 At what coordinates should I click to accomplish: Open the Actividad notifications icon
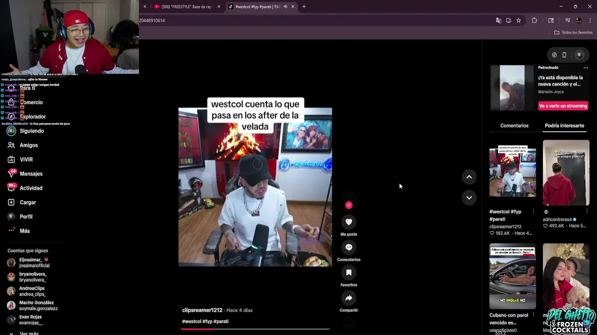tap(11, 188)
